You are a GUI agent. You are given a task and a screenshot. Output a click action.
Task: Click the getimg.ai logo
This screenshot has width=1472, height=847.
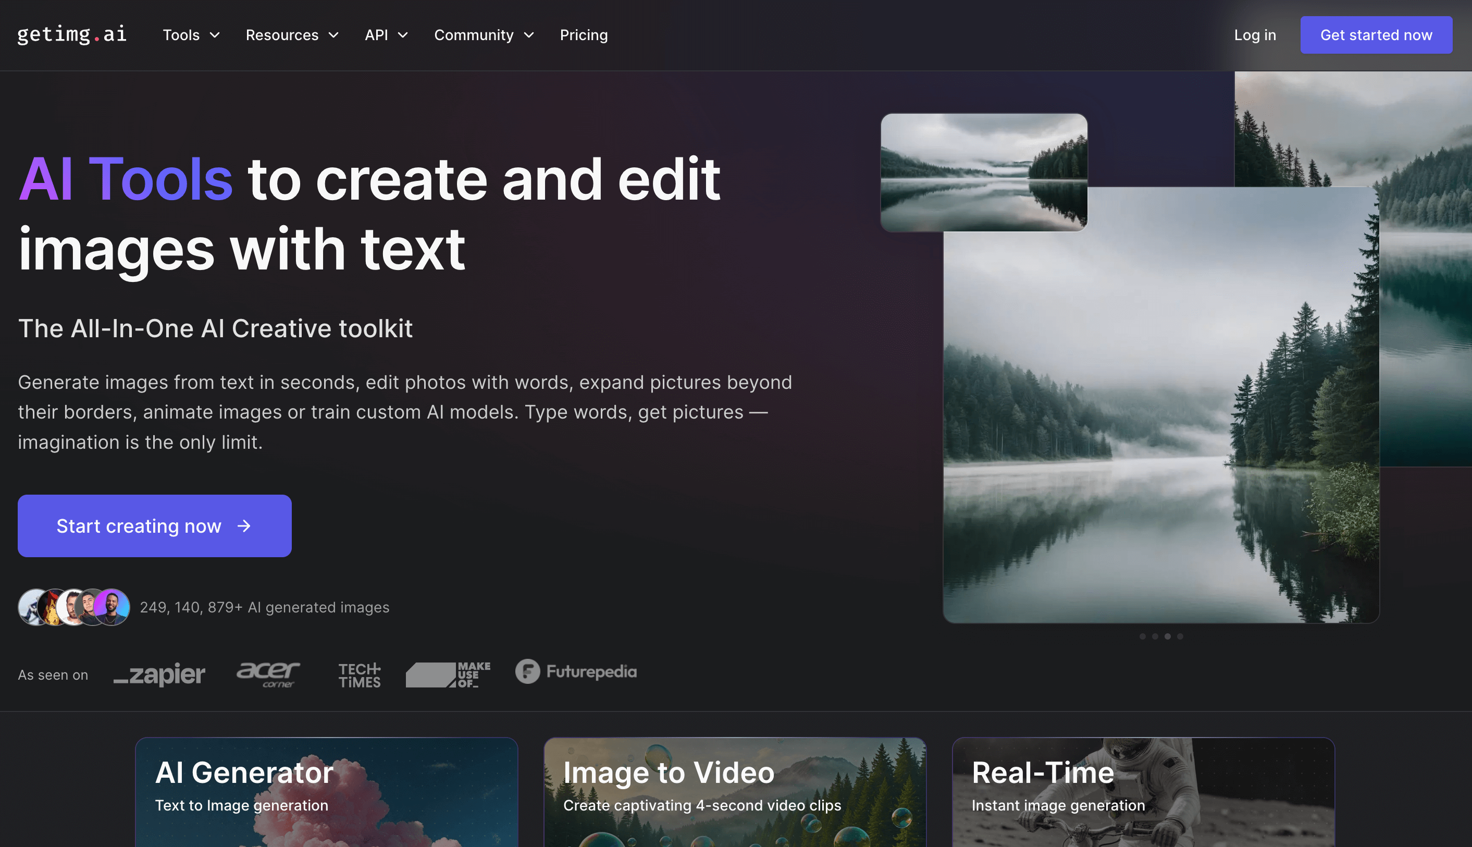[71, 34]
